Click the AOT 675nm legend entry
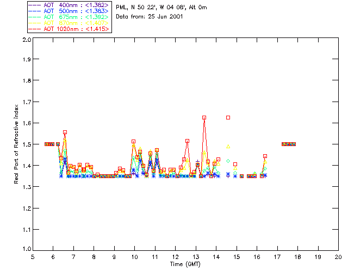This screenshot has width=348, height=278. 69,17
